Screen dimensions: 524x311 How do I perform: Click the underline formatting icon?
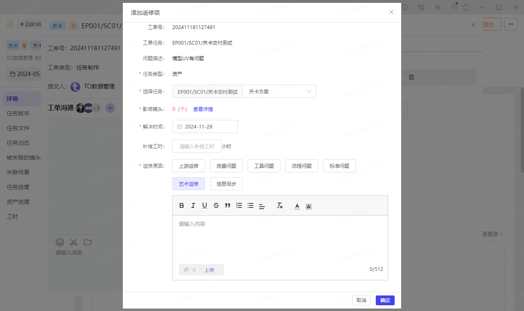point(205,206)
